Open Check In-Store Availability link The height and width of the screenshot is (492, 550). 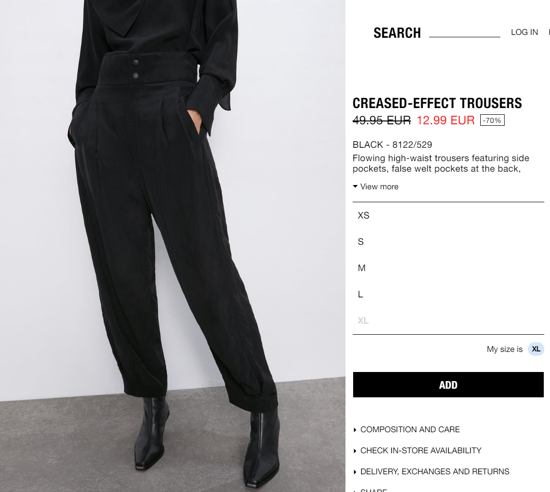click(x=421, y=450)
